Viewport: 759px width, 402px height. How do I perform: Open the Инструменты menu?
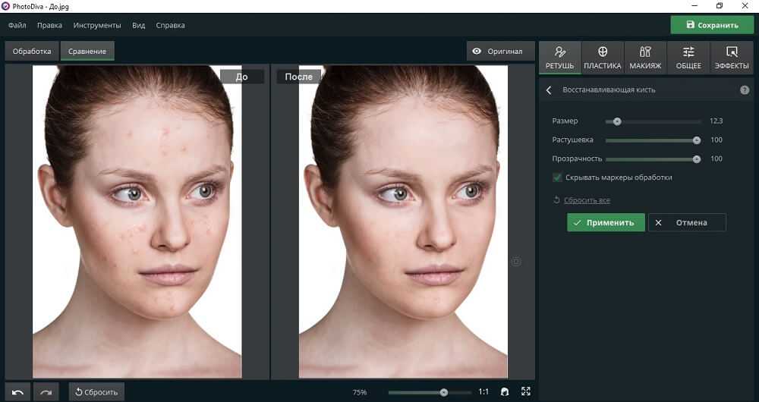[96, 25]
